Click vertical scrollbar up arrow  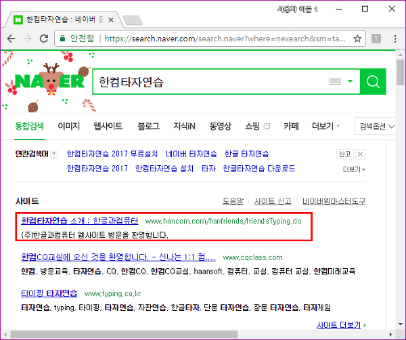click(401, 55)
